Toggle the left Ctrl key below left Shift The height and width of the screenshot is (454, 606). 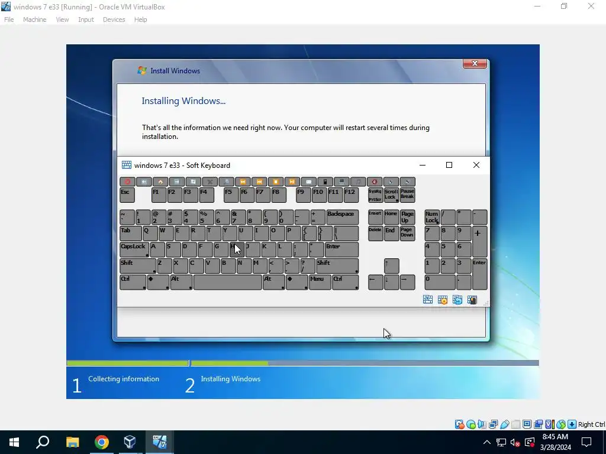133,282
